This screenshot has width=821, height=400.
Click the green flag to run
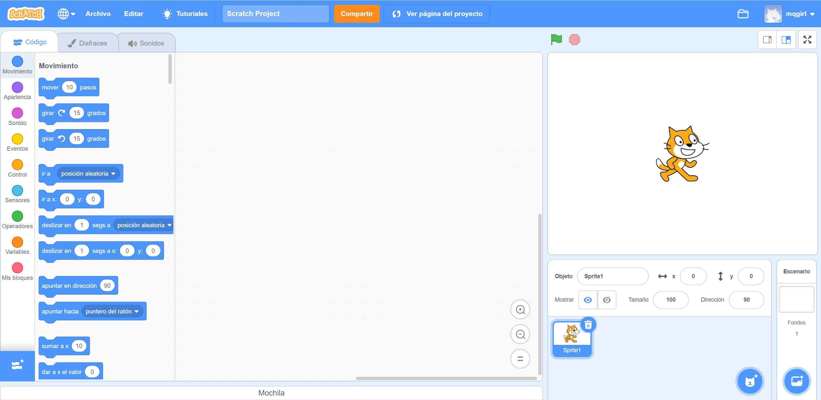click(x=556, y=39)
